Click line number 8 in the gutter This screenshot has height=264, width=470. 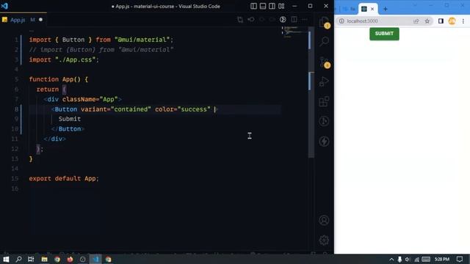pyautogui.click(x=16, y=109)
